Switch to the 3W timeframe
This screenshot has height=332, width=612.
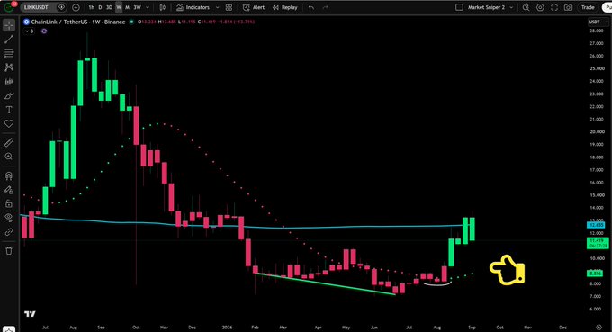pyautogui.click(x=138, y=7)
